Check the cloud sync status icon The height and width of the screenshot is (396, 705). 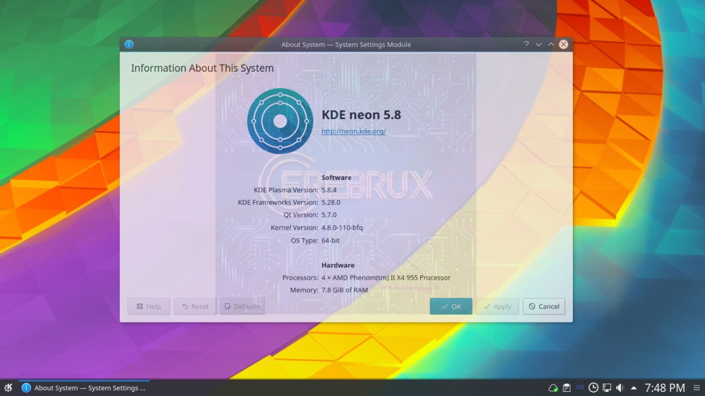pyautogui.click(x=553, y=388)
